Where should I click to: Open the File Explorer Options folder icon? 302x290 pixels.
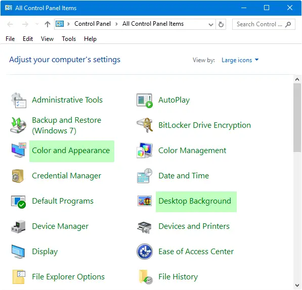point(19,277)
